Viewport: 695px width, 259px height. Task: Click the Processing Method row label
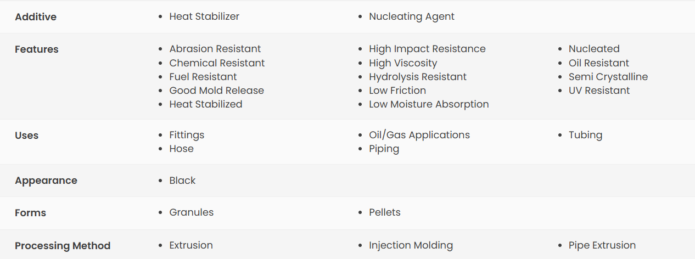click(63, 246)
